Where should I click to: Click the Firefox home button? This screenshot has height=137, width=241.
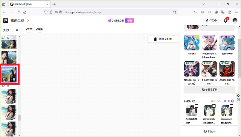click(24, 12)
